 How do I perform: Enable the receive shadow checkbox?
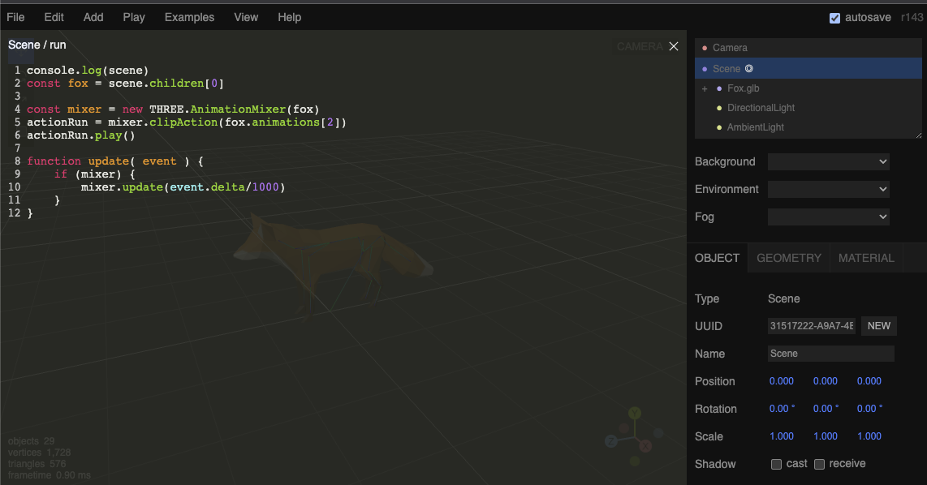(x=820, y=465)
